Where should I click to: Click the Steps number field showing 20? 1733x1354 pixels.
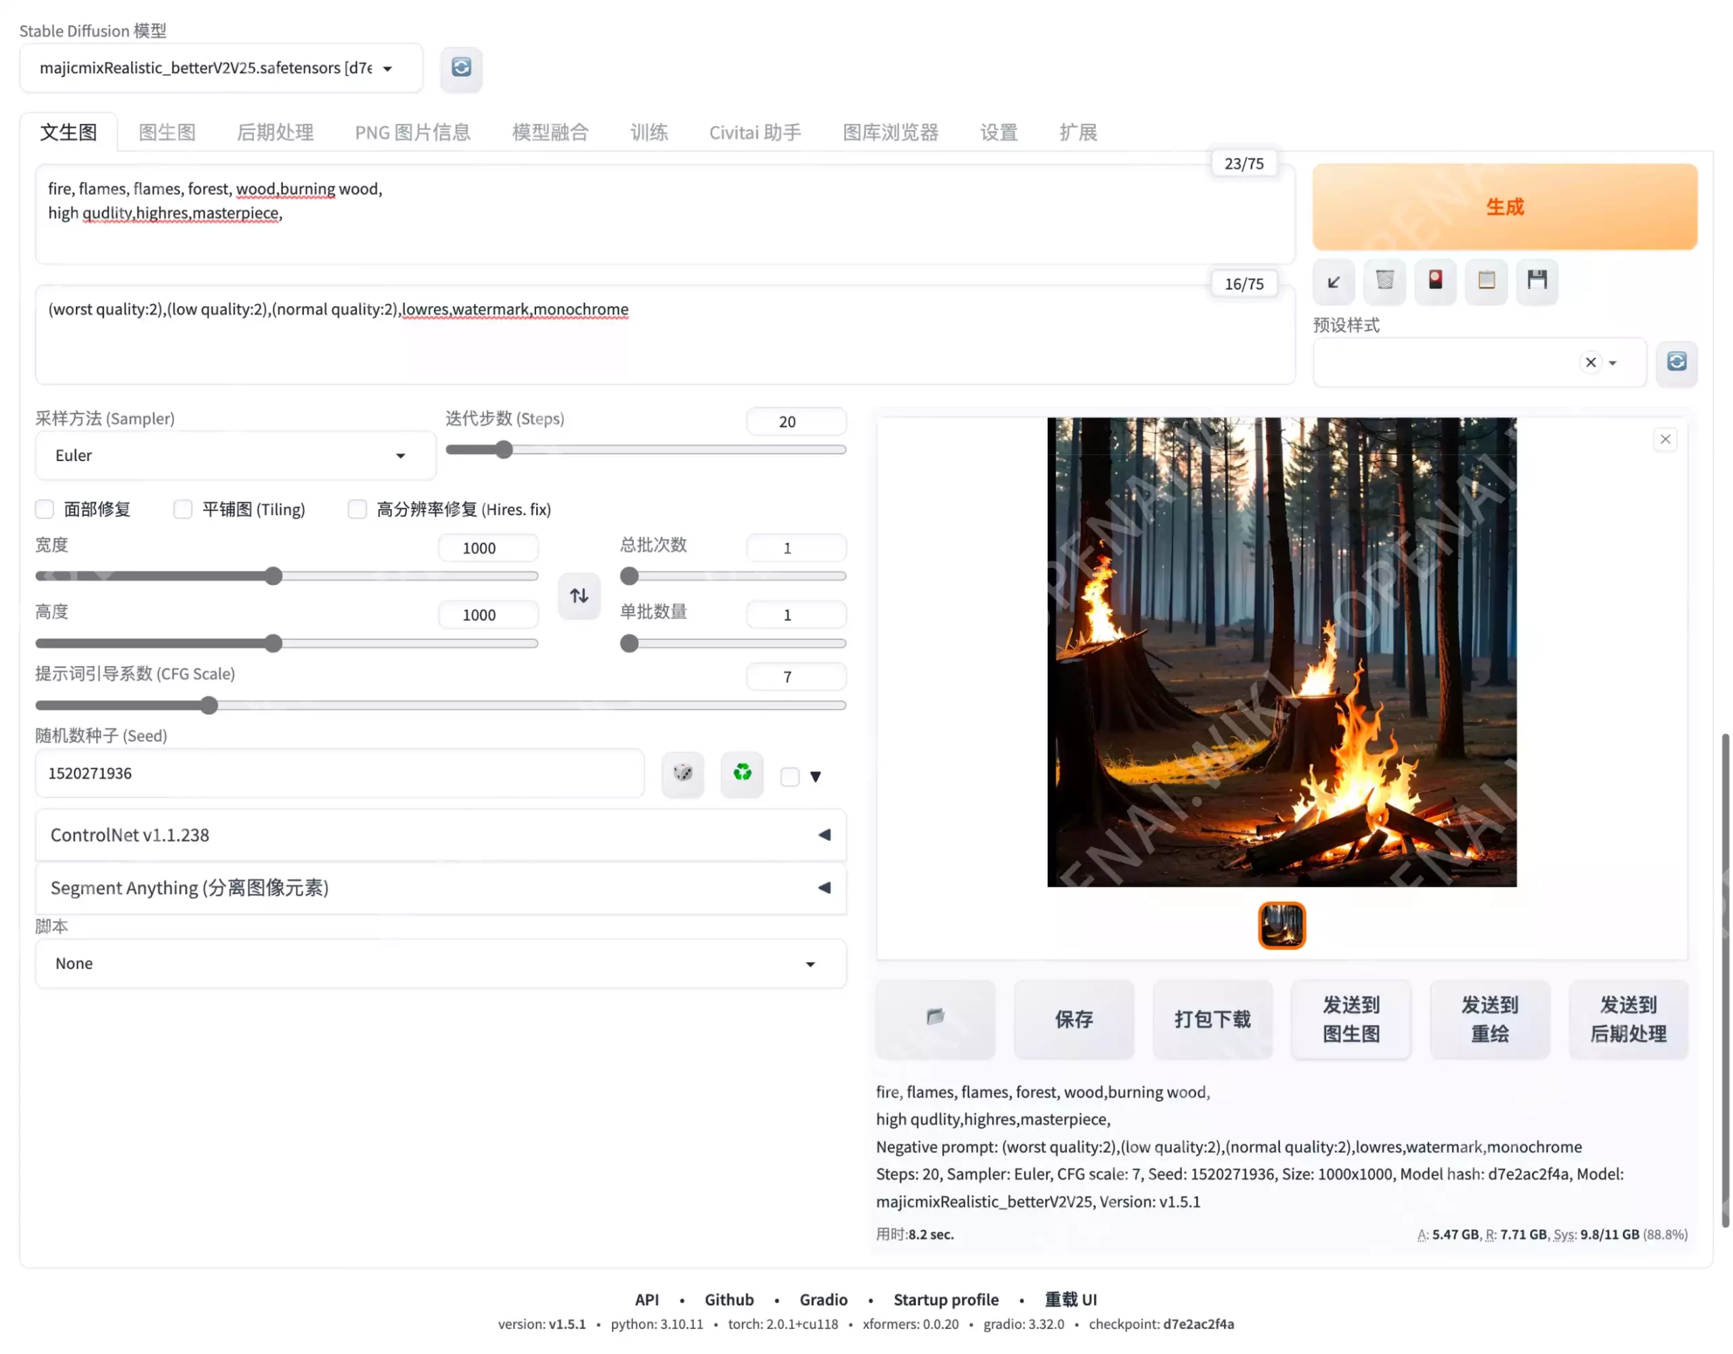pyautogui.click(x=796, y=422)
